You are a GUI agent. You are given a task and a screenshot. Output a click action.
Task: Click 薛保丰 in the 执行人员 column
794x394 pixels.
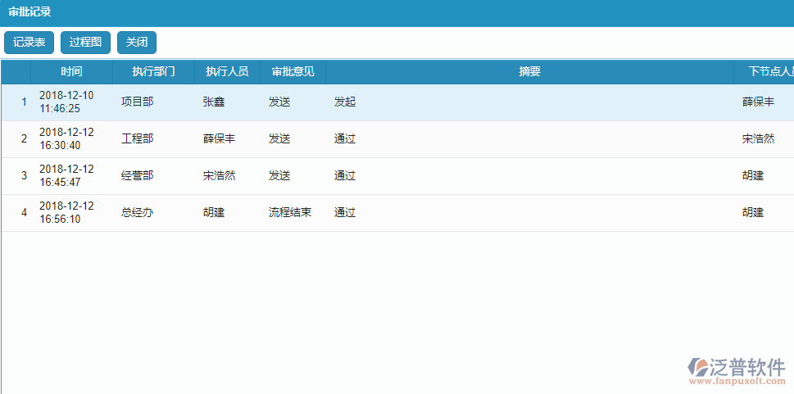220,138
